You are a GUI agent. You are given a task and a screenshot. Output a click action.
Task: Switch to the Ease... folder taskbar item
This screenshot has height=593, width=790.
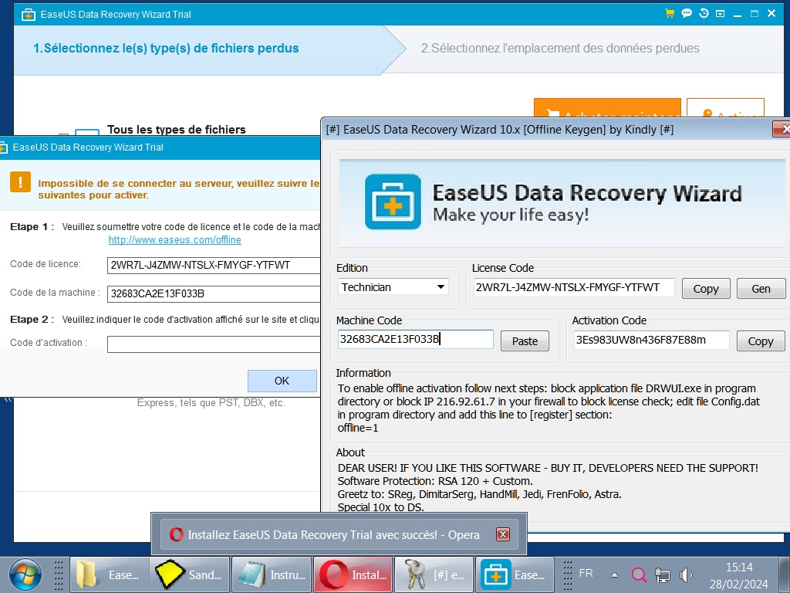110,574
